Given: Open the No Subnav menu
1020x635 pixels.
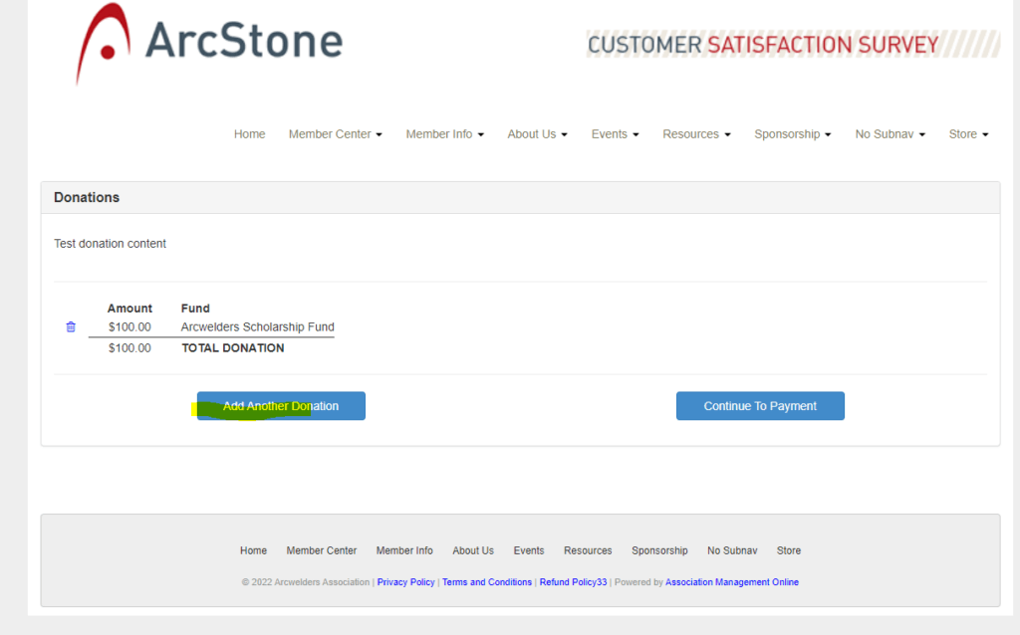Looking at the screenshot, I should (890, 134).
